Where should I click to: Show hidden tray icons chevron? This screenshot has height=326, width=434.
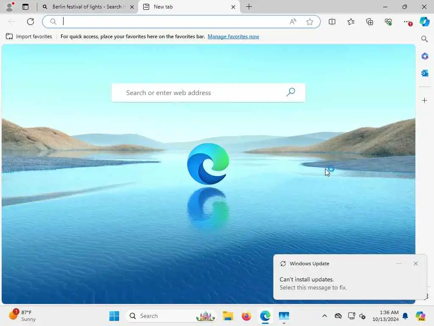coord(324,316)
